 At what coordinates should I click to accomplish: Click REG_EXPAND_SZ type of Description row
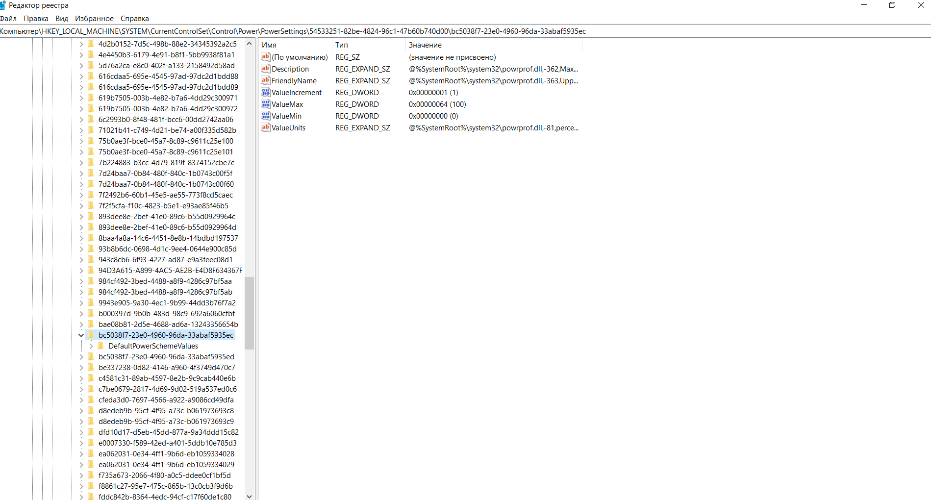coord(363,69)
